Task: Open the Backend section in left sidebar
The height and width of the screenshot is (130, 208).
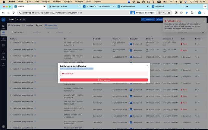Action: click(x=3, y=40)
